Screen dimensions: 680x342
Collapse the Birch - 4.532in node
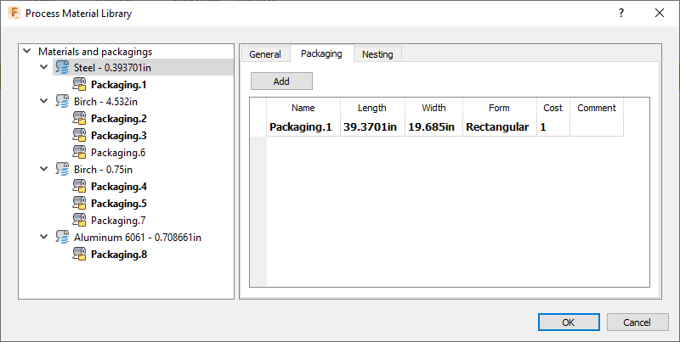tap(44, 102)
